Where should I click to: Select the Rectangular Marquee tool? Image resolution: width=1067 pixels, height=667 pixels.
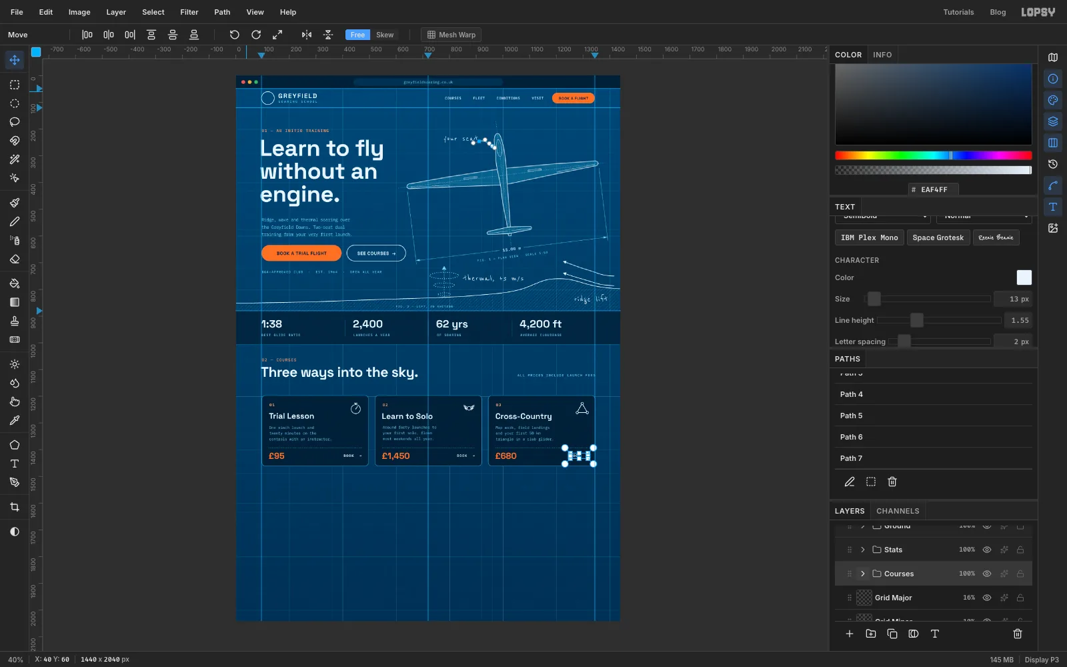15,85
